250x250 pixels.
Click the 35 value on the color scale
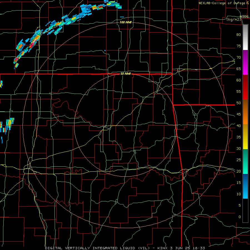pyautogui.click(x=239, y=137)
